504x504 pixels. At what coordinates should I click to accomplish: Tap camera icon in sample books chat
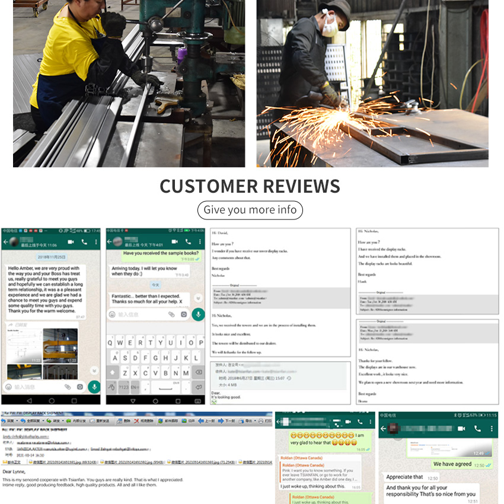pos(184,314)
